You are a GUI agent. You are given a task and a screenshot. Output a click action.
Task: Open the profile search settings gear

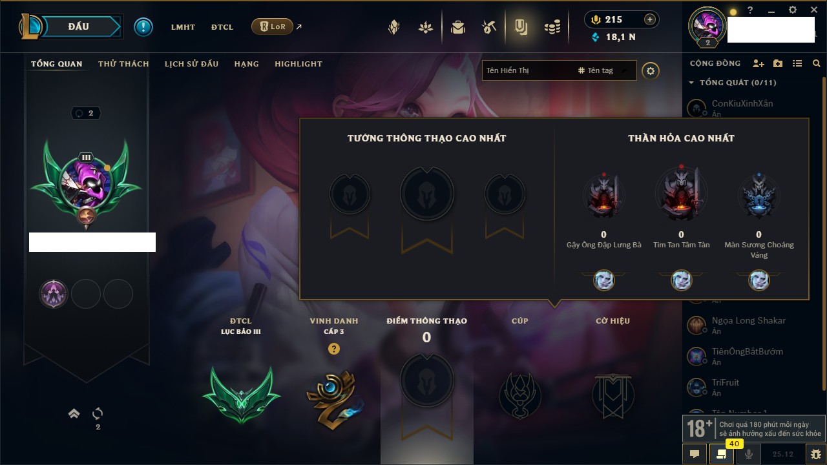point(651,70)
